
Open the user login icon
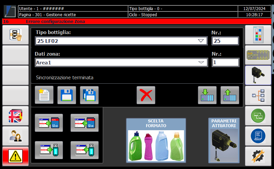click(x=16, y=136)
